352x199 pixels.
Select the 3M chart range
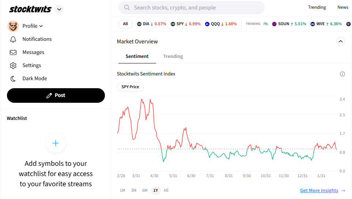point(133,191)
